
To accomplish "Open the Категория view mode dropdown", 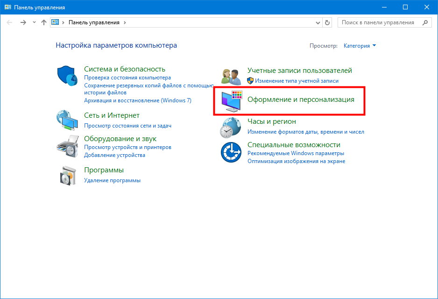I will pyautogui.click(x=360, y=45).
